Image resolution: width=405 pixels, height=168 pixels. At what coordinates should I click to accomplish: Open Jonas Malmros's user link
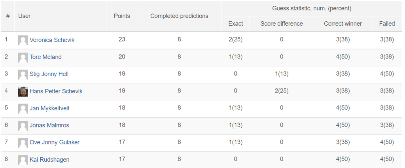click(49, 125)
